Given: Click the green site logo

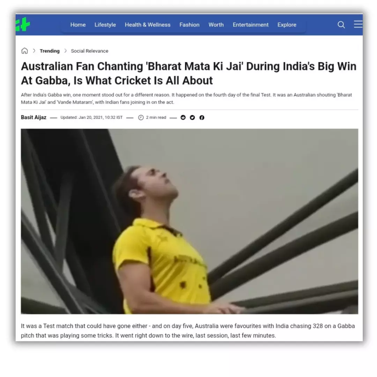Looking at the screenshot, I should click(x=23, y=24).
